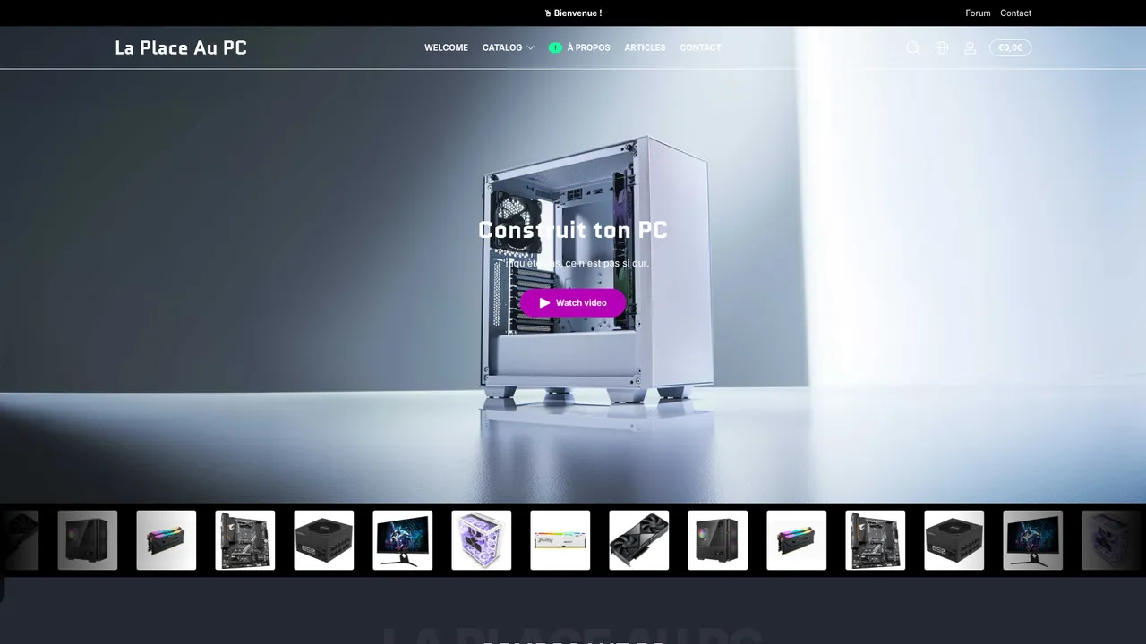Select ARTICLES in the navigation menu

[645, 47]
